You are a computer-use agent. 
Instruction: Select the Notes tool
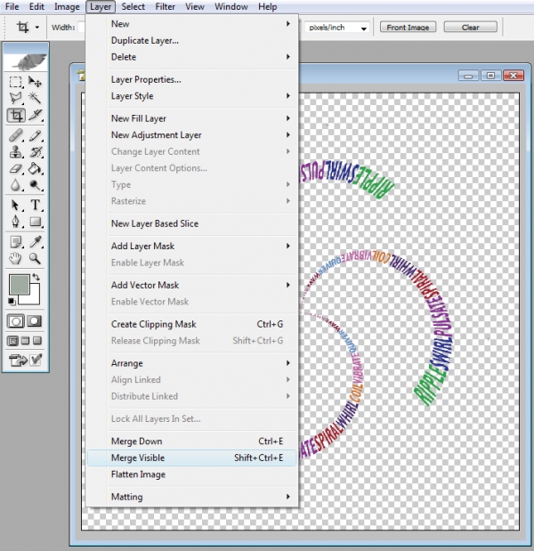(x=15, y=242)
